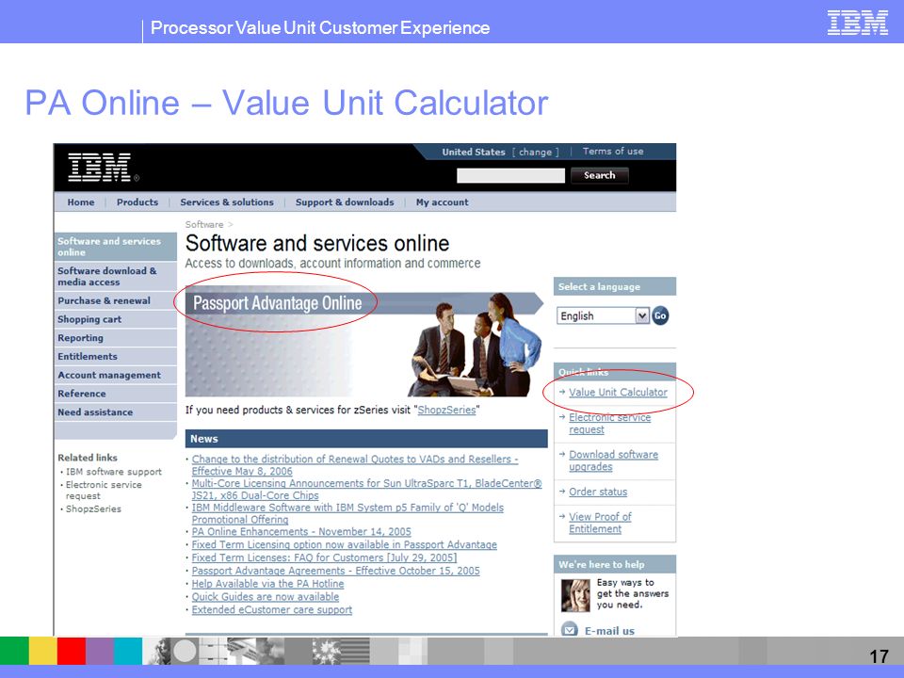This screenshot has width=904, height=678.
Task: Click the IBM logo on the slide header
Action: tap(857, 23)
